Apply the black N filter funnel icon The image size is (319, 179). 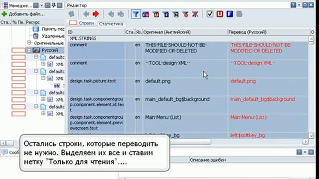click(175, 14)
